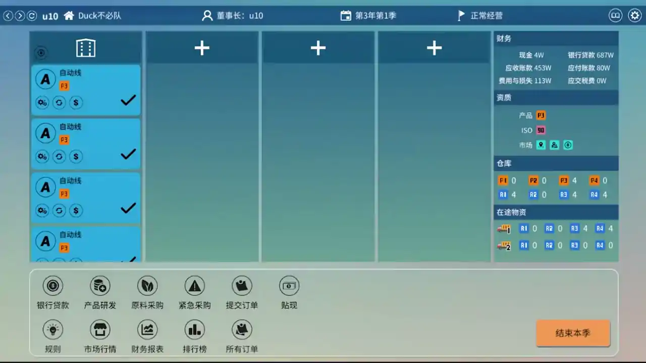This screenshot has width=646, height=363.
Task: Click the 费用与损失 113W value
Action: 525,81
